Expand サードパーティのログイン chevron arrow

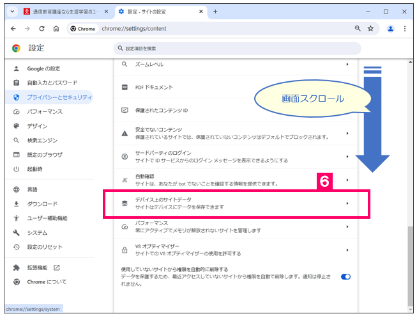click(347, 157)
